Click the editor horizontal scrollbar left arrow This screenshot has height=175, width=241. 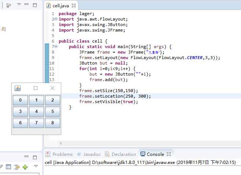[61, 143]
